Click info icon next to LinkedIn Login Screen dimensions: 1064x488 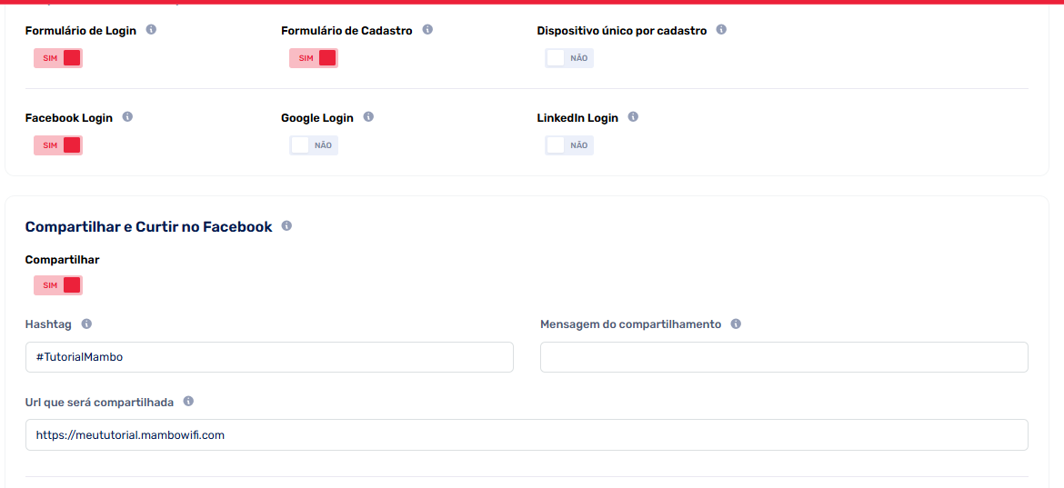pyautogui.click(x=633, y=117)
